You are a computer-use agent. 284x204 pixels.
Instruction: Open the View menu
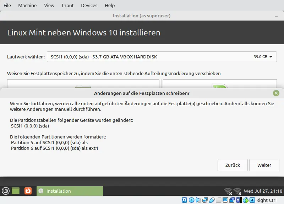coord(49,5)
